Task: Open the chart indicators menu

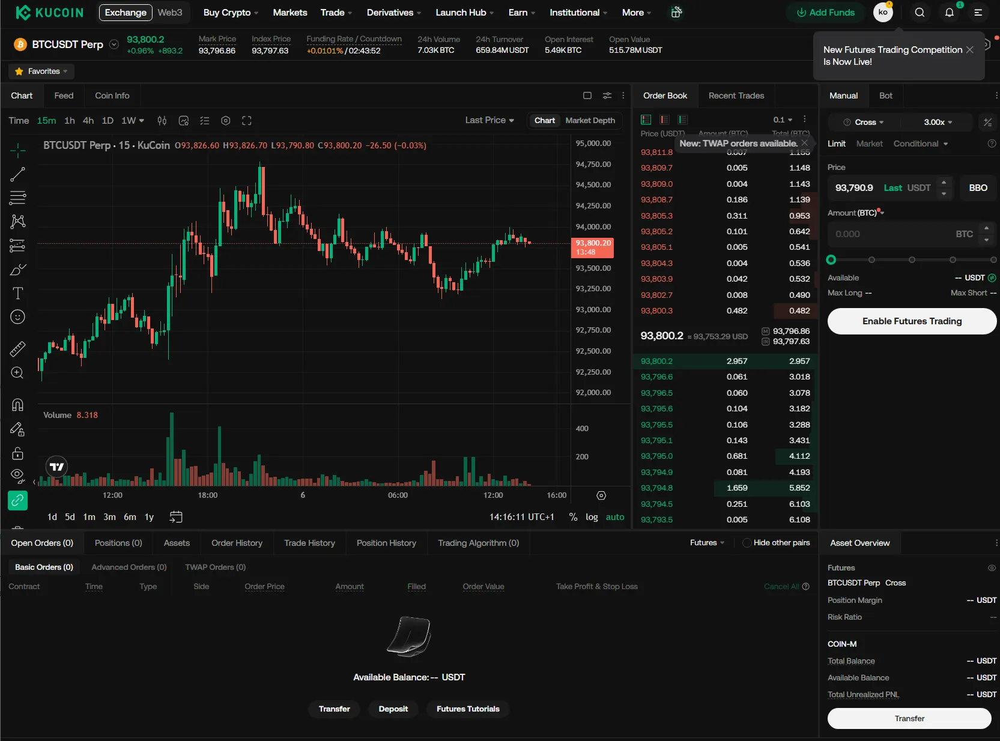Action: click(x=184, y=121)
